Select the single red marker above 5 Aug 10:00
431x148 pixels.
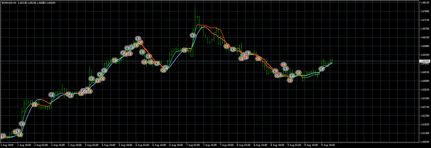pos(114,60)
